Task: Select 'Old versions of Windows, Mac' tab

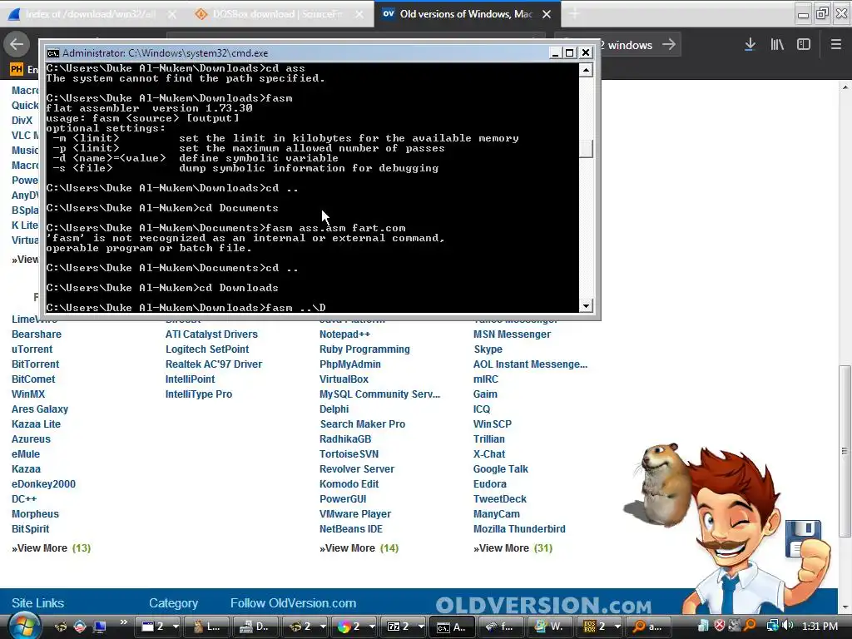Action: (466, 14)
